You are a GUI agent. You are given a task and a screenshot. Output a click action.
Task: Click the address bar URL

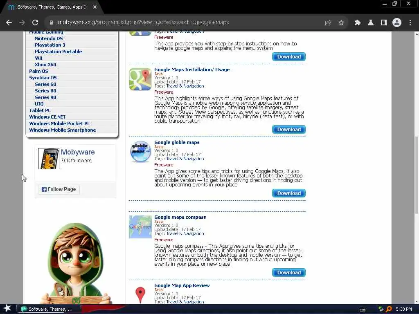(x=143, y=22)
